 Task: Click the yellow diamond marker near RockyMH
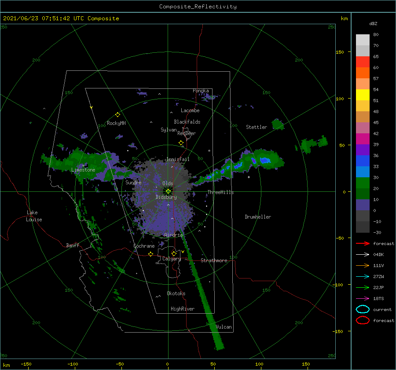pos(117,115)
